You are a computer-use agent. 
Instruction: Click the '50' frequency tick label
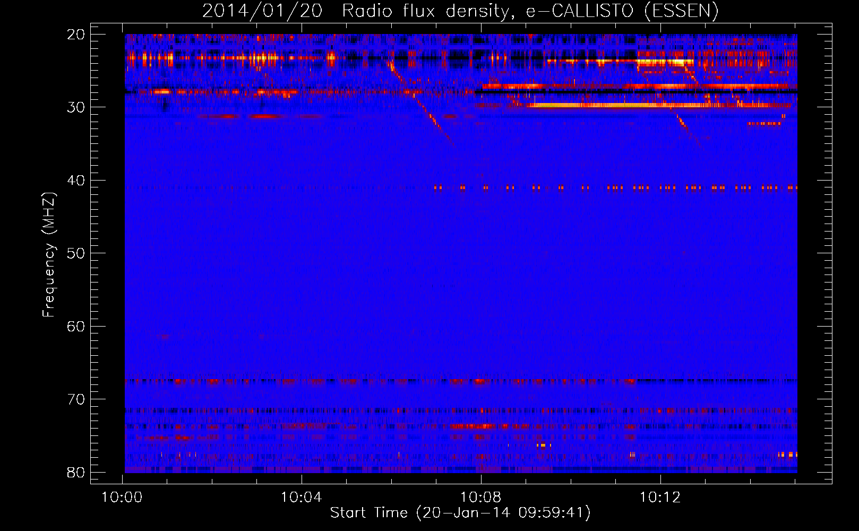click(x=76, y=253)
